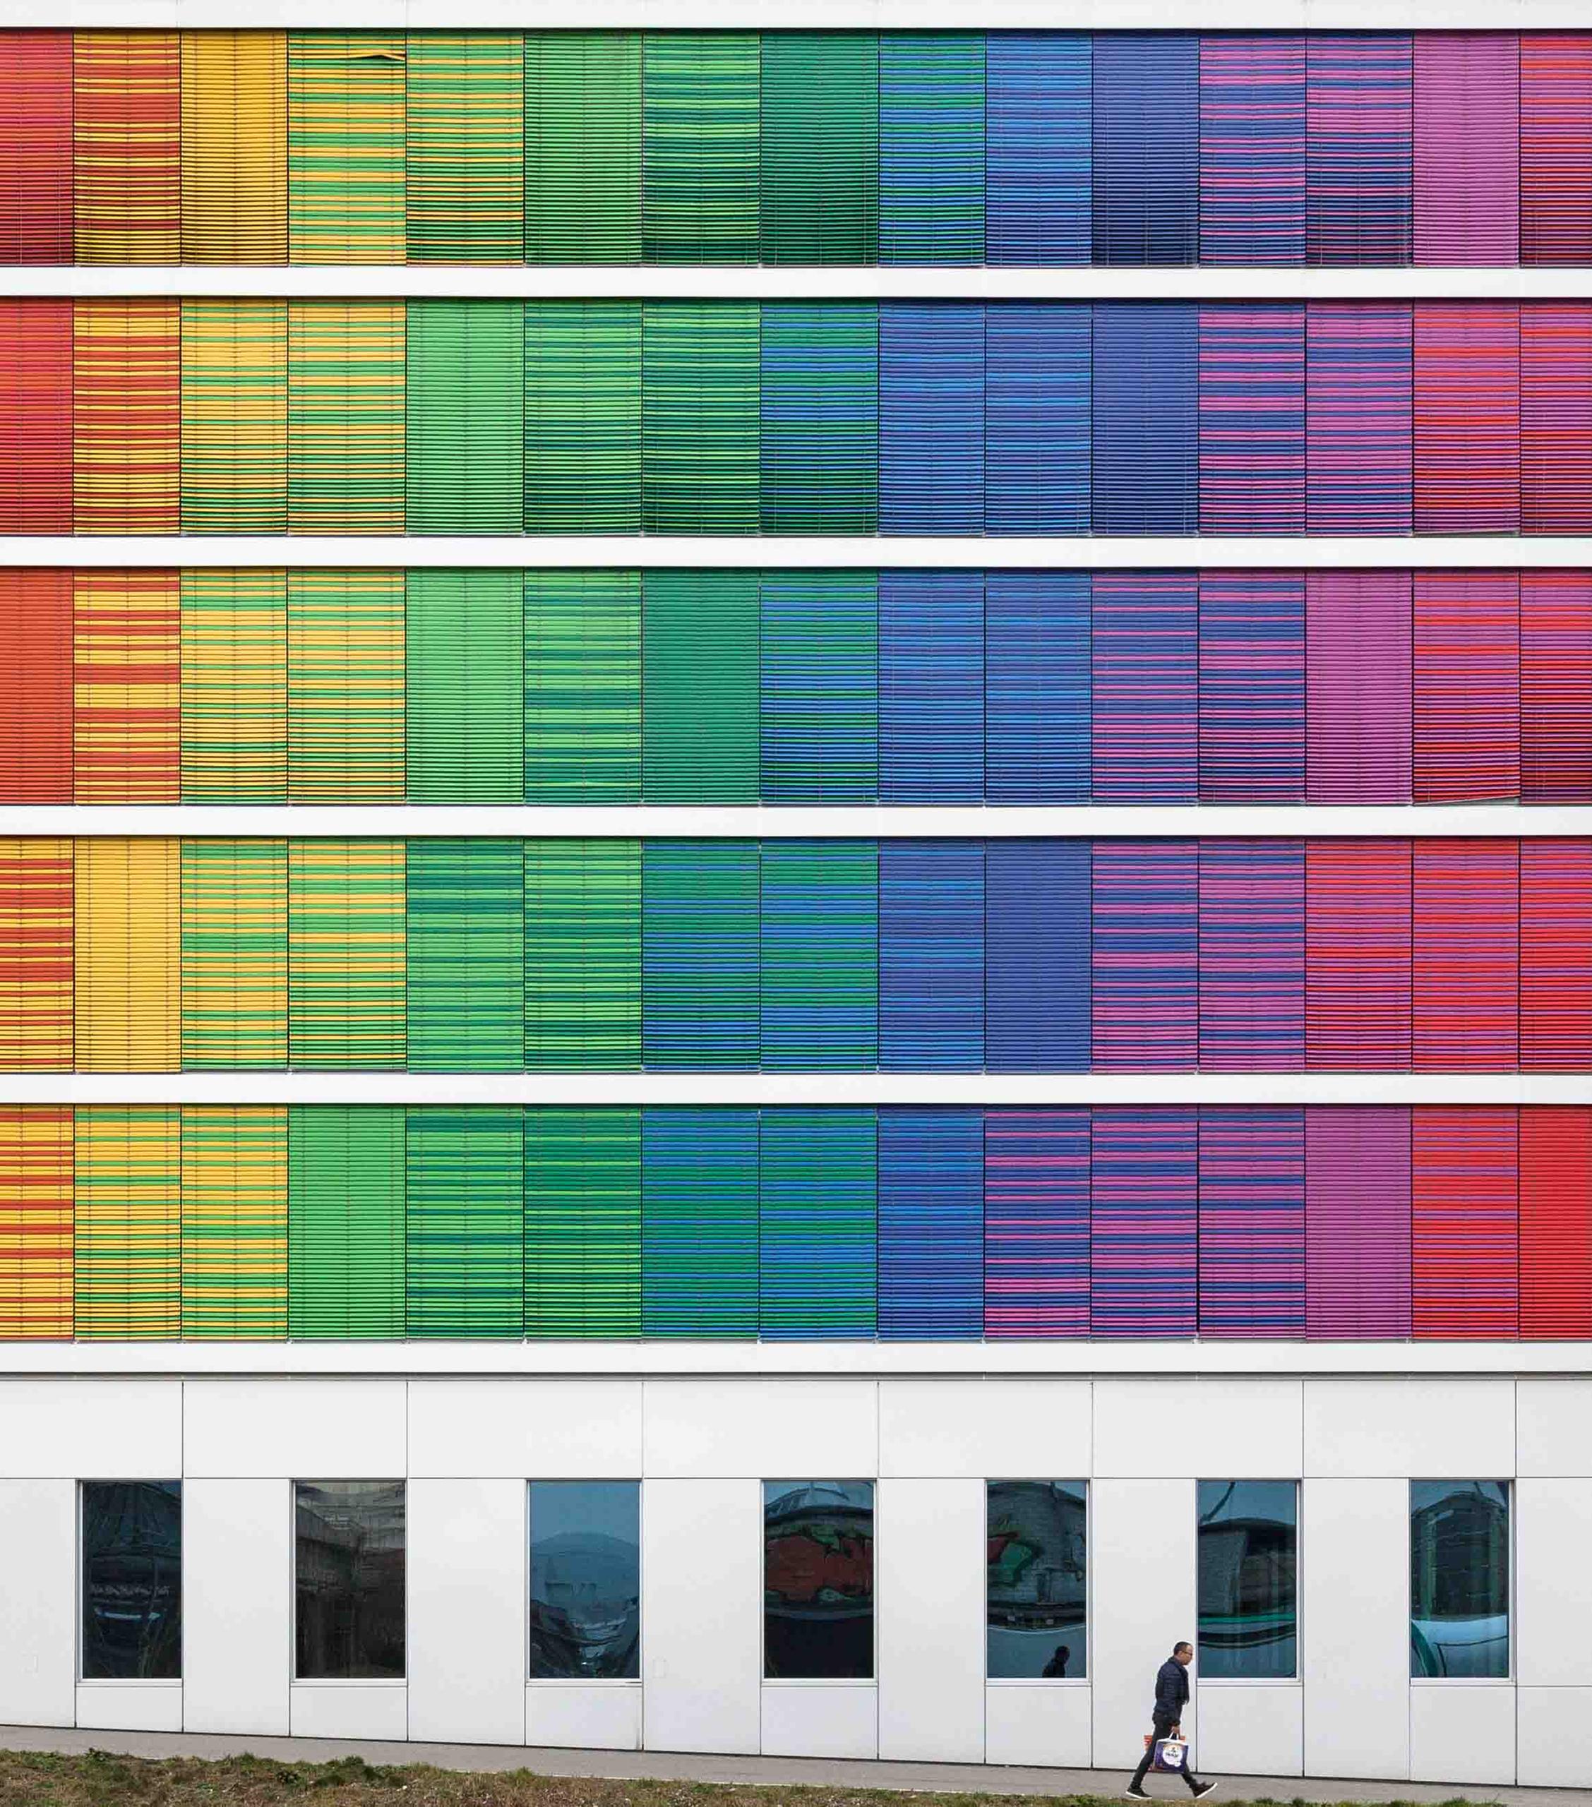1592x1807 pixels.
Task: Click the second ground-floor window from the left
Action: coord(349,1579)
